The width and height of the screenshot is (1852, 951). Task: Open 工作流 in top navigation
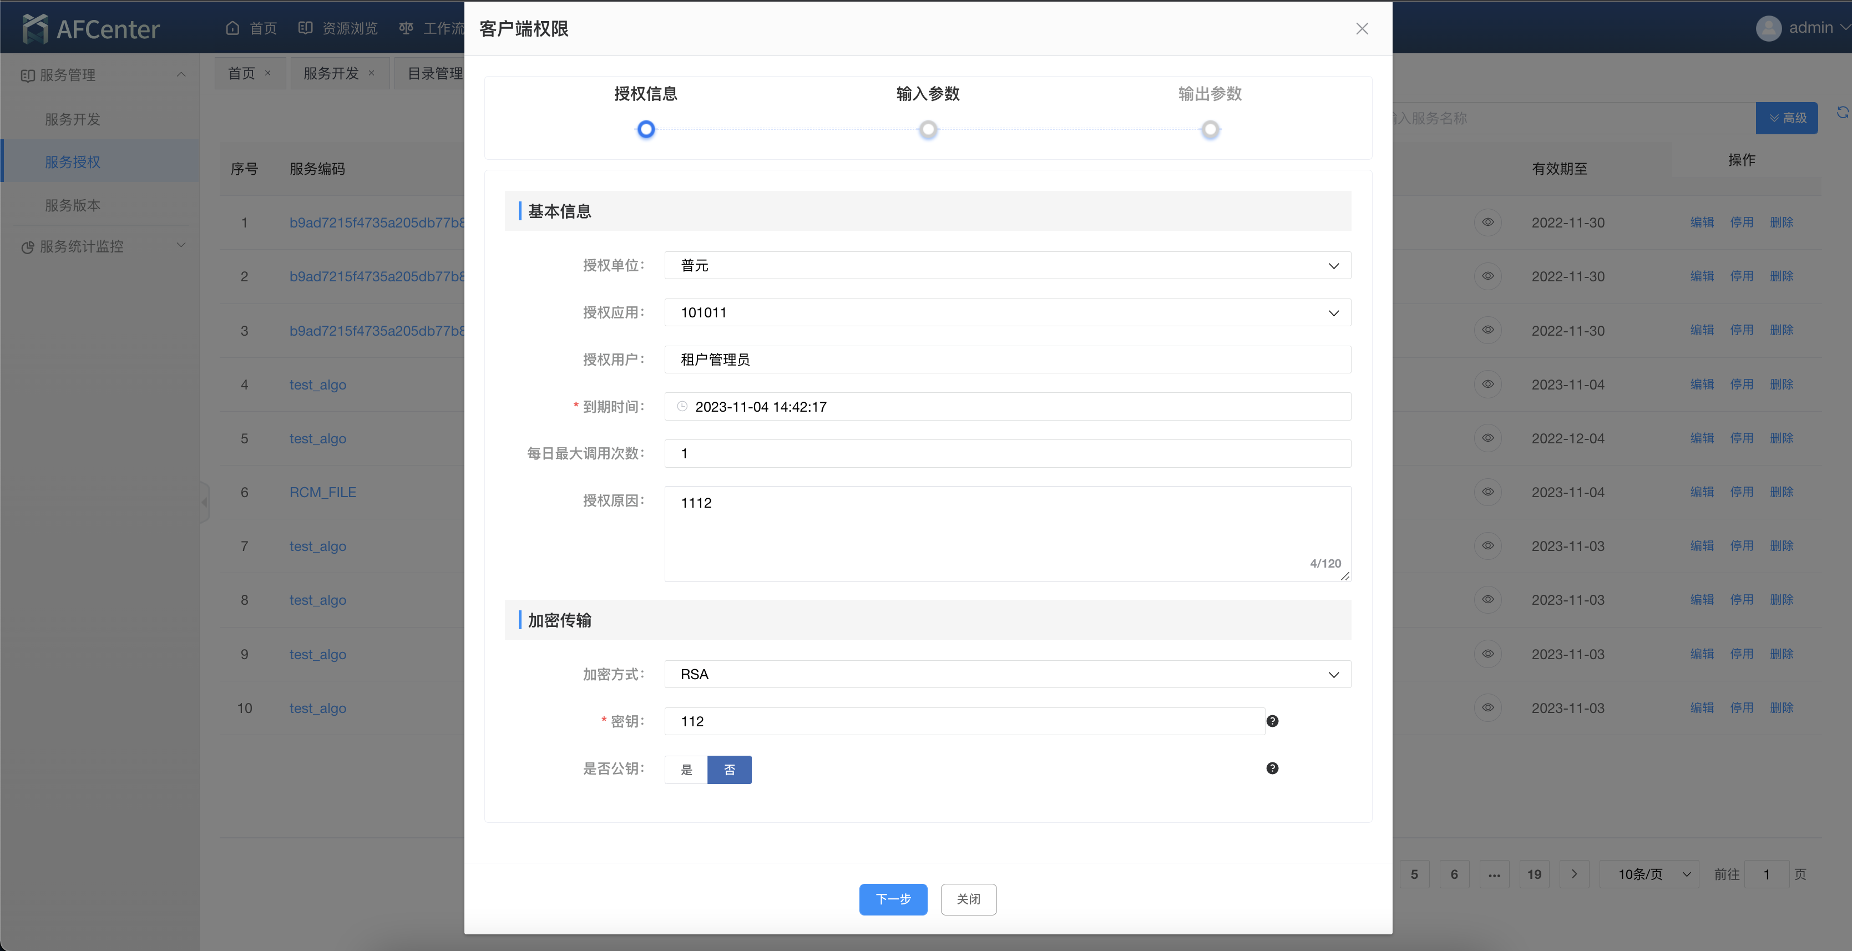(x=431, y=28)
